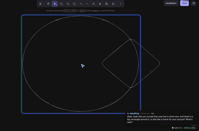
Task: Click the 'Scroll wheel' key hint
Action: [x=70, y=11]
